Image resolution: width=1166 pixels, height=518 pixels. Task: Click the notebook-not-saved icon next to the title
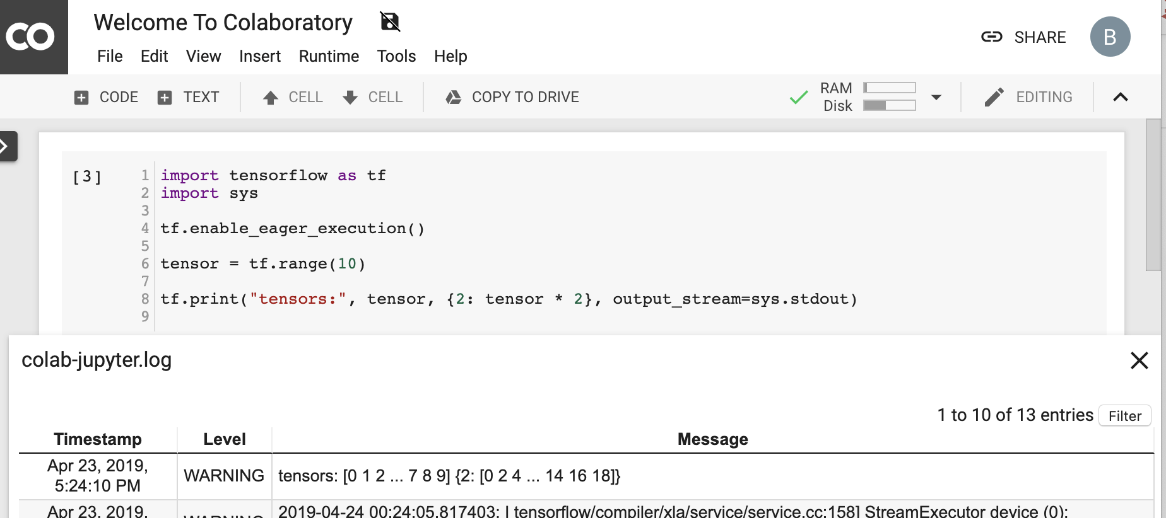click(390, 22)
